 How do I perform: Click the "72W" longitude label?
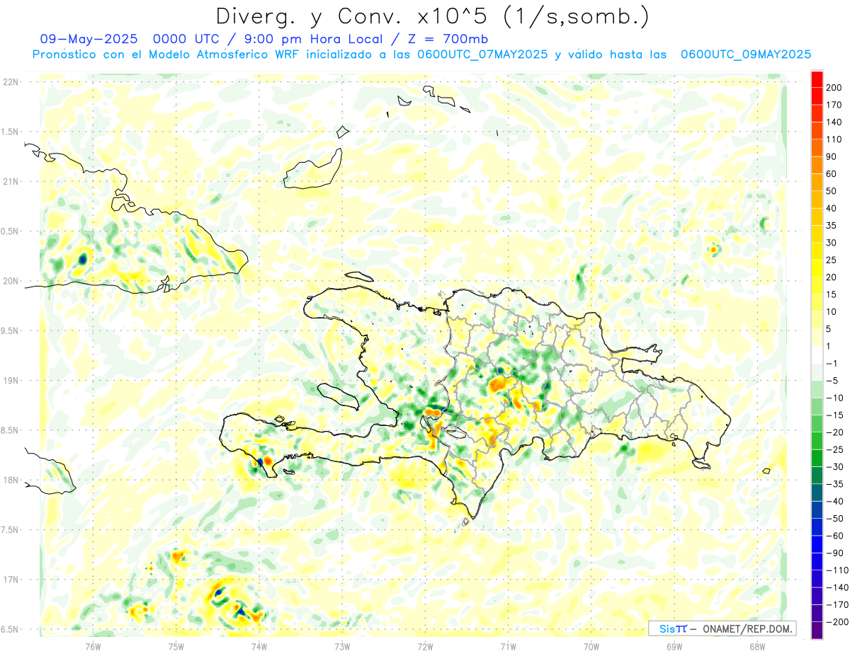(x=425, y=646)
